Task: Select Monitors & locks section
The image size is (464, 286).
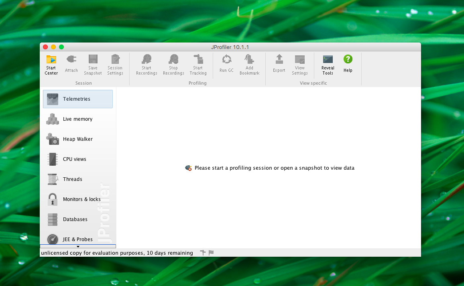Action: pos(78,199)
